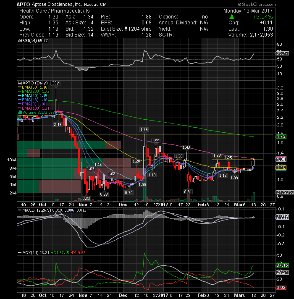
Task: Click the P/E value -1.88
Action: tap(145, 17)
